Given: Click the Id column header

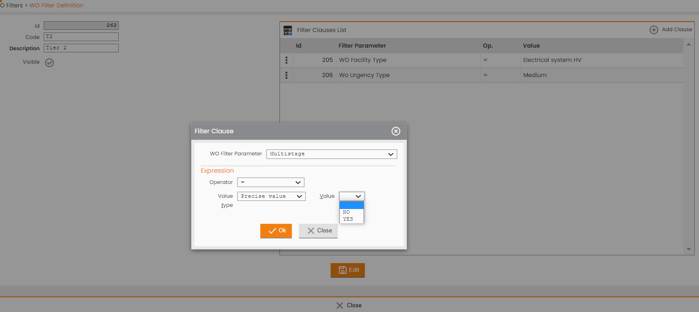Looking at the screenshot, I should click(x=299, y=46).
